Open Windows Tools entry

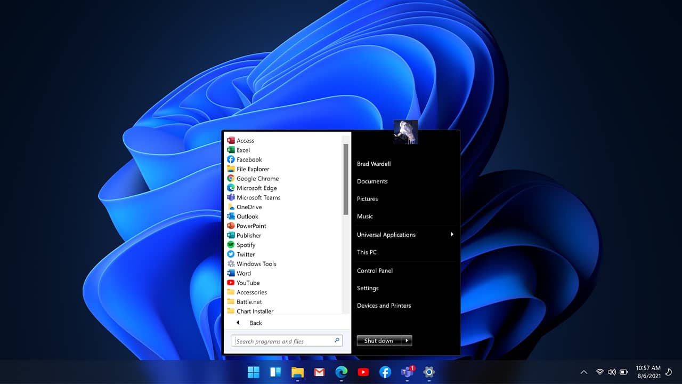[251, 264]
